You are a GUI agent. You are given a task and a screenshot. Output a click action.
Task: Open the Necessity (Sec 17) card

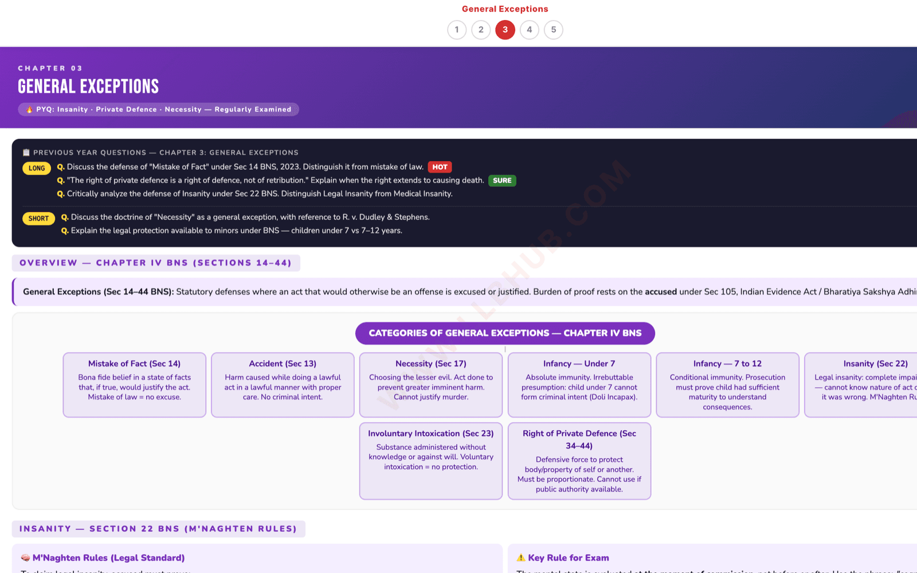431,385
